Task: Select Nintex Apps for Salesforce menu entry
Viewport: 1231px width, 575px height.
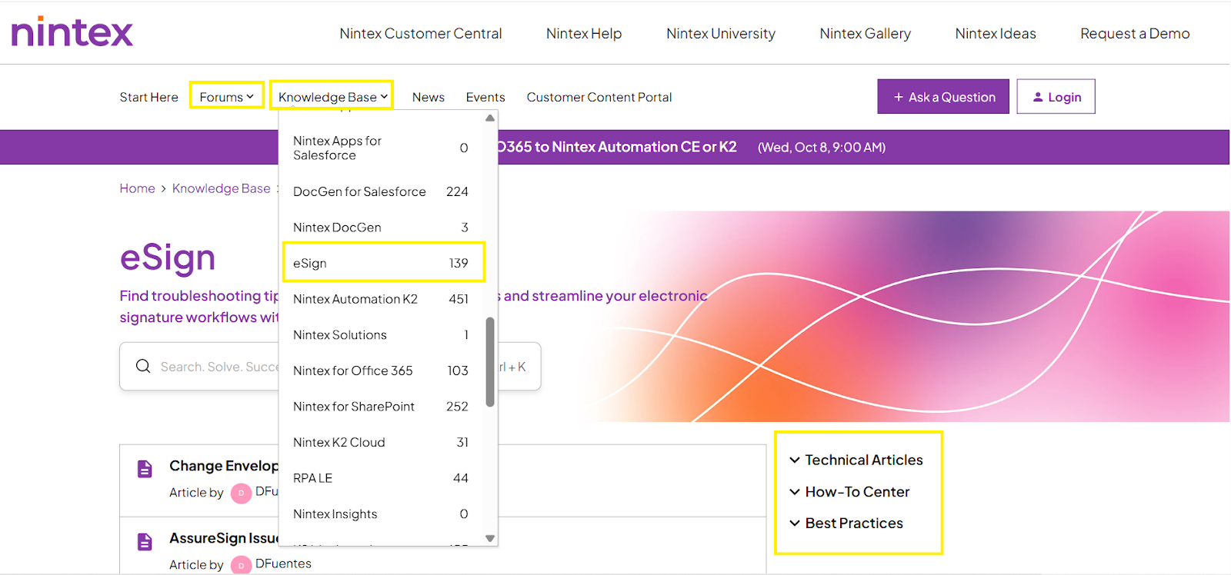Action: [381, 148]
